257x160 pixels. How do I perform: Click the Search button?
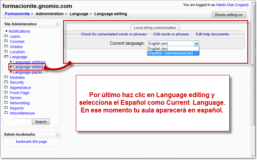pos(41,122)
